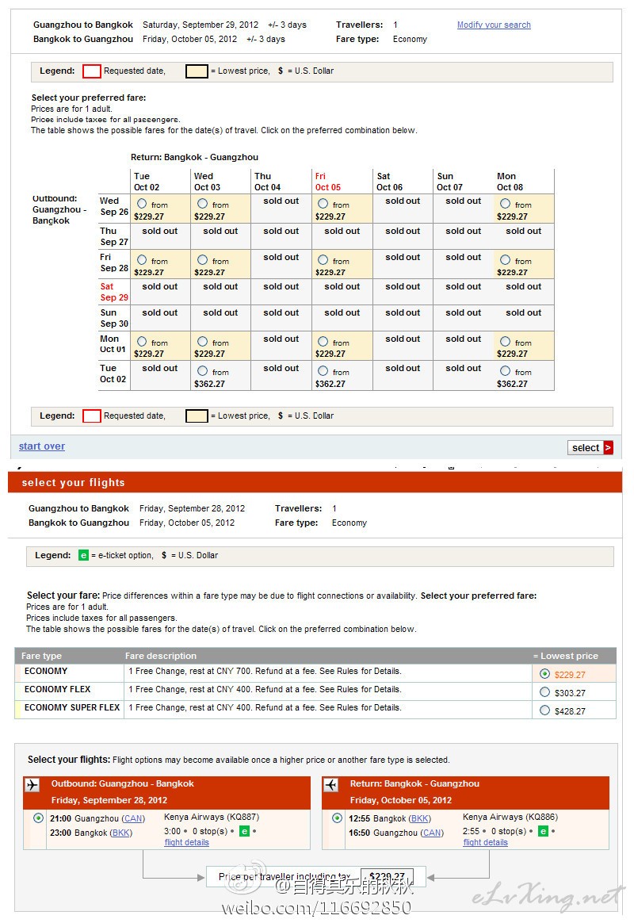This screenshot has width=634, height=923.
Task: Select fare for Wed Sep 26 and Wed Oct 03
Action: coord(202,204)
